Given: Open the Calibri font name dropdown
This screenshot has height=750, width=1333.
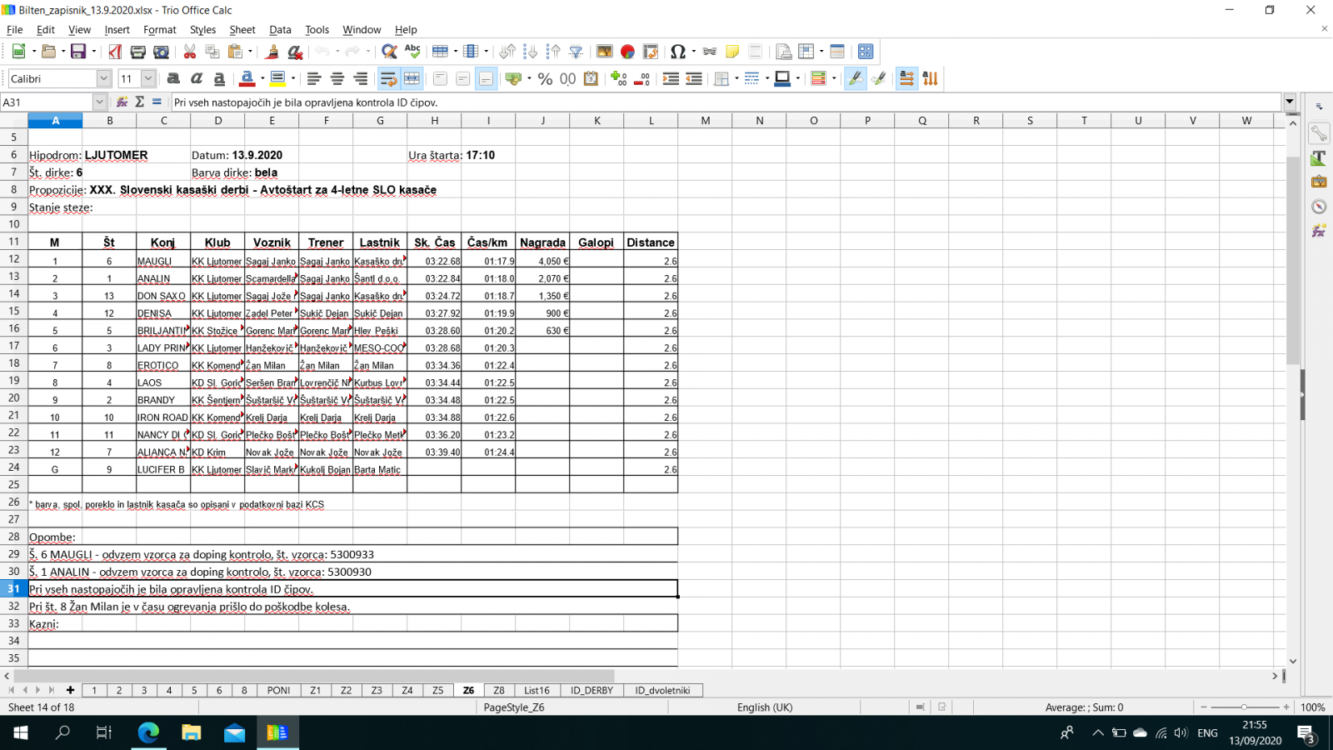Looking at the screenshot, I should [x=103, y=78].
